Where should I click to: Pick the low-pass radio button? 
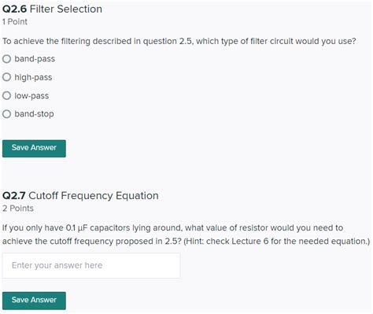pyautogui.click(x=7, y=95)
